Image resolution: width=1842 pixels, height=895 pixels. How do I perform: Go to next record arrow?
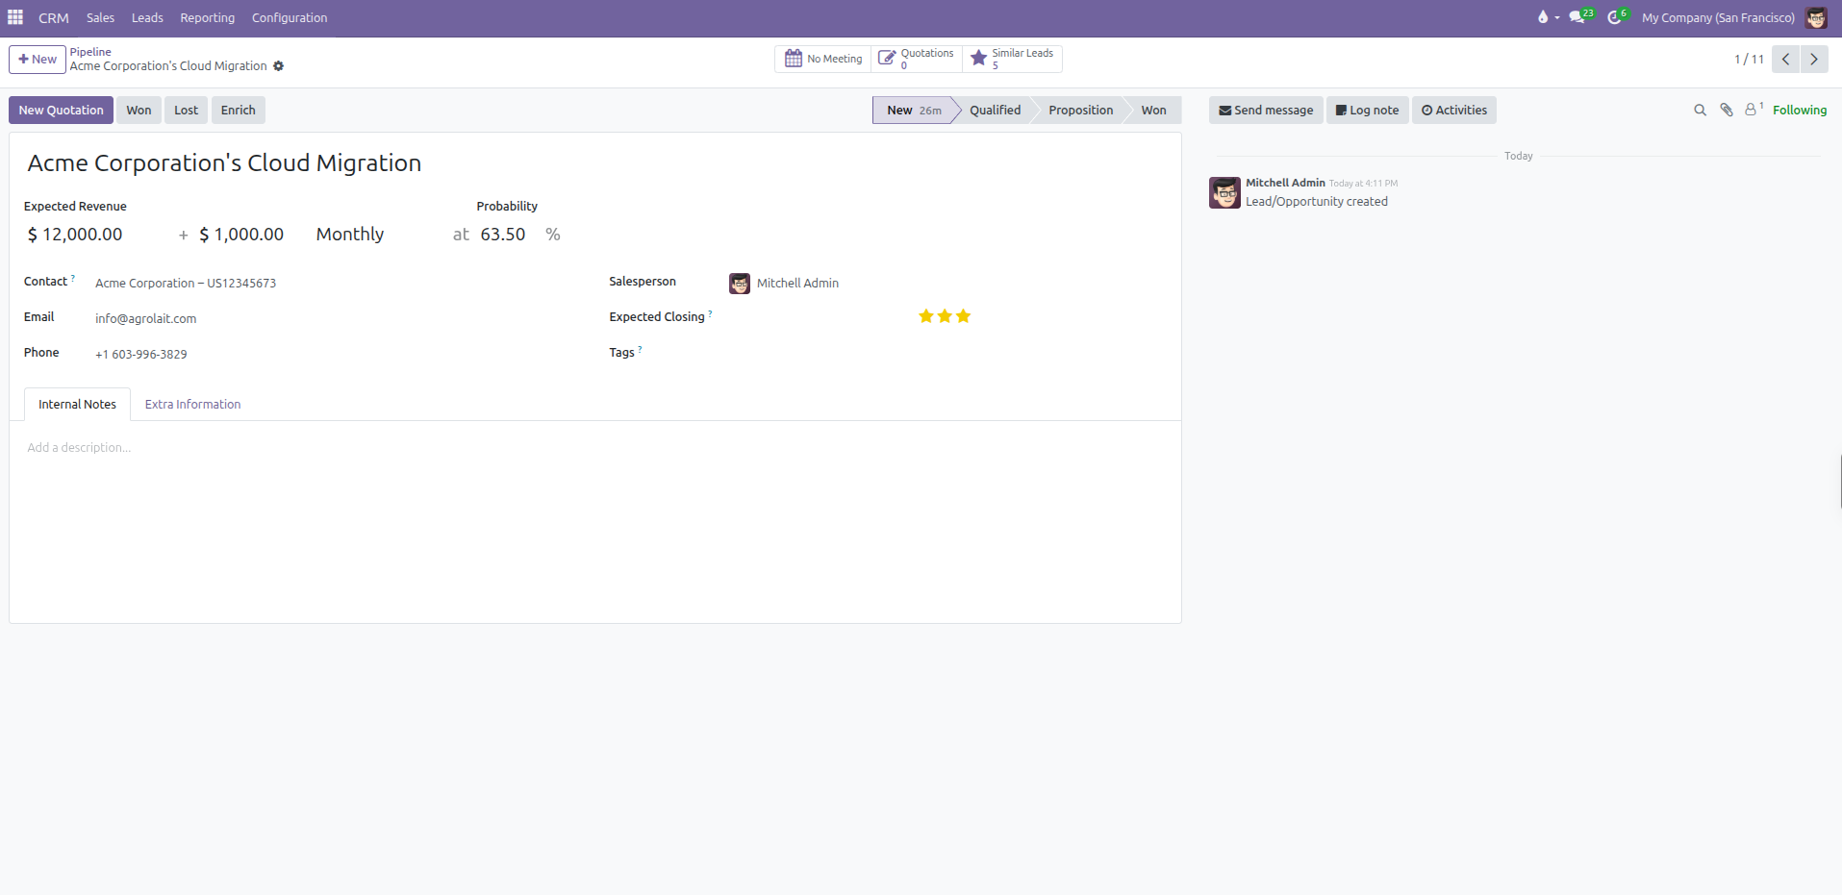1814,59
